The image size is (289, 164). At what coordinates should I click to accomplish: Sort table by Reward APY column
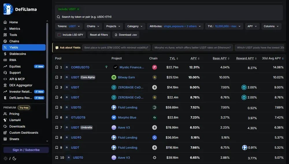coord(246,58)
